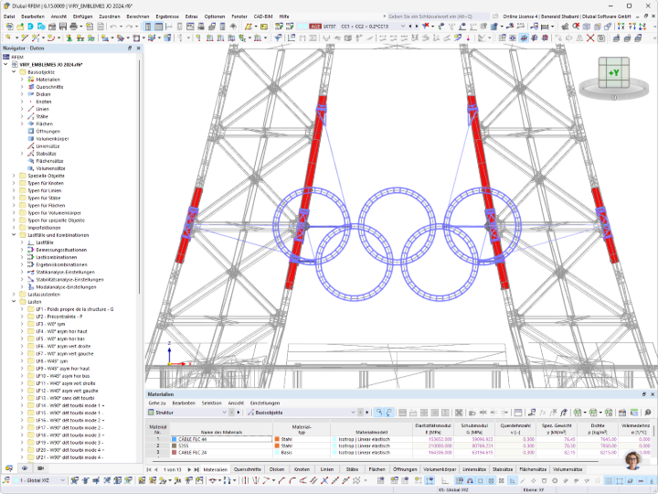Select LF13 - W90° sans dét tourbi
Image resolution: width=658 pixels, height=494 pixels.
click(65, 398)
